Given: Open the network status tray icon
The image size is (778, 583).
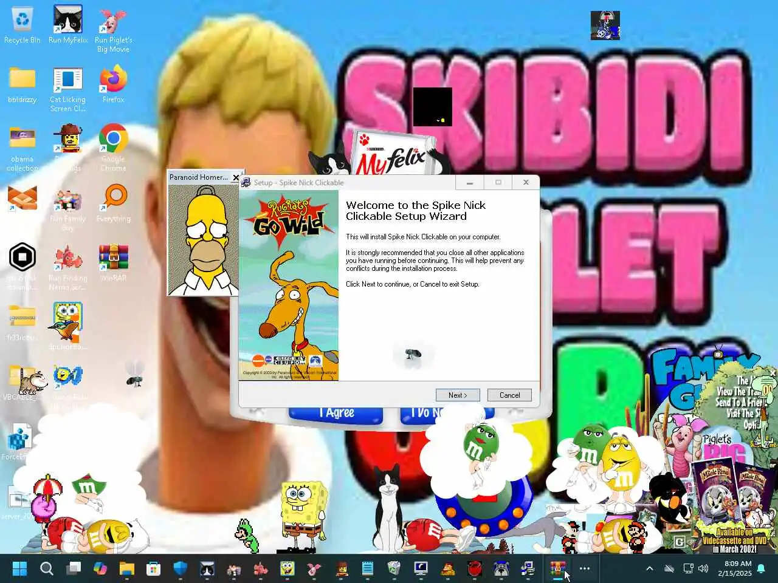Looking at the screenshot, I should coord(688,568).
